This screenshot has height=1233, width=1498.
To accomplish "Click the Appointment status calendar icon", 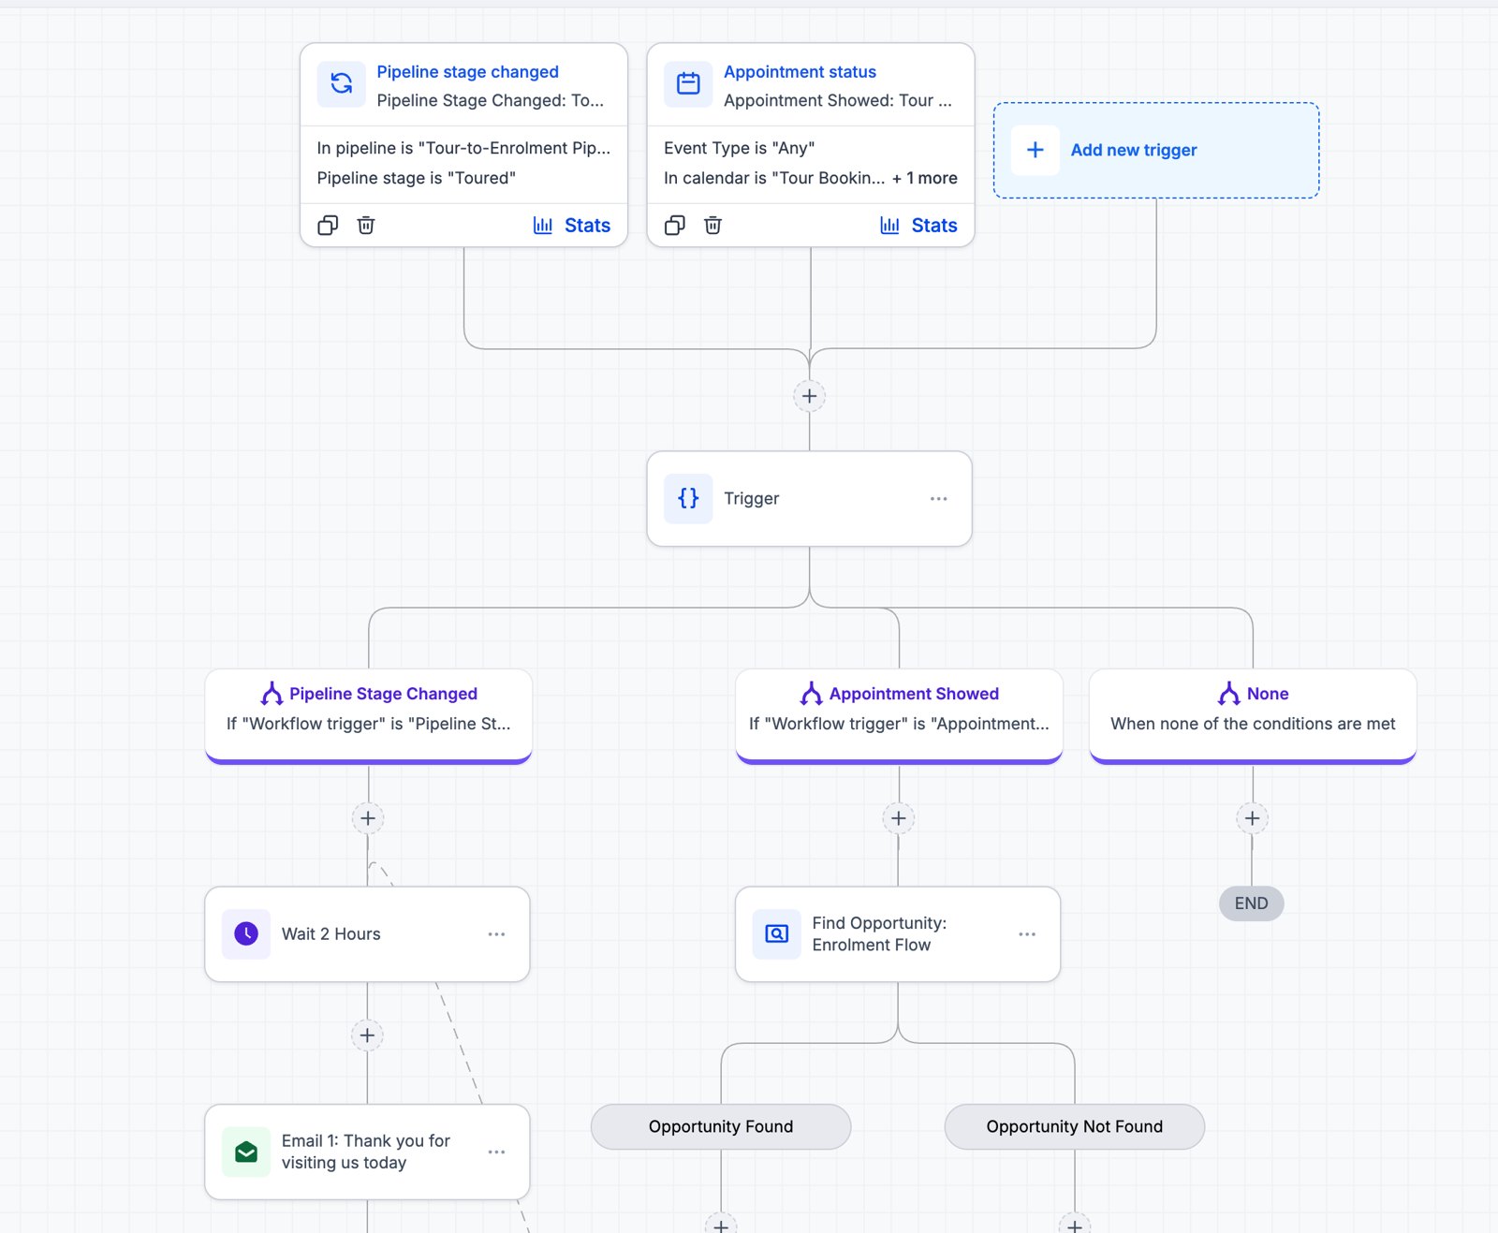I will click(688, 84).
